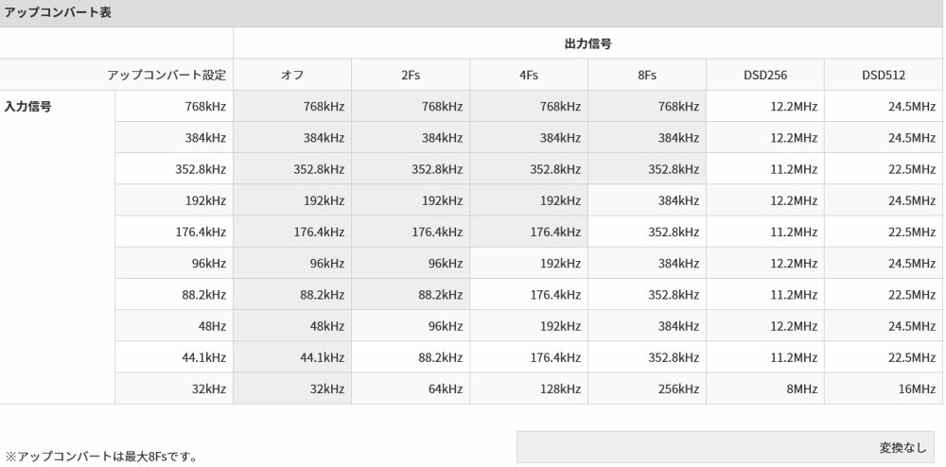Click the 256kHz cell in 8Fs column
Viewport: 946px width, 467px height.
click(647, 388)
